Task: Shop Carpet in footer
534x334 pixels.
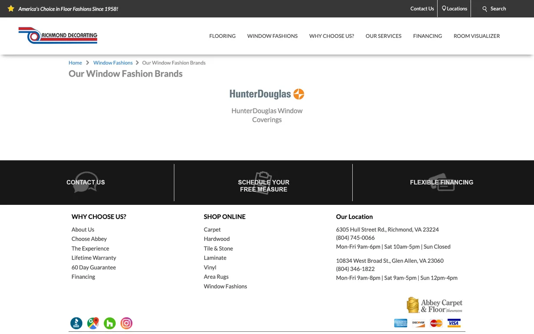Action: tap(212, 230)
